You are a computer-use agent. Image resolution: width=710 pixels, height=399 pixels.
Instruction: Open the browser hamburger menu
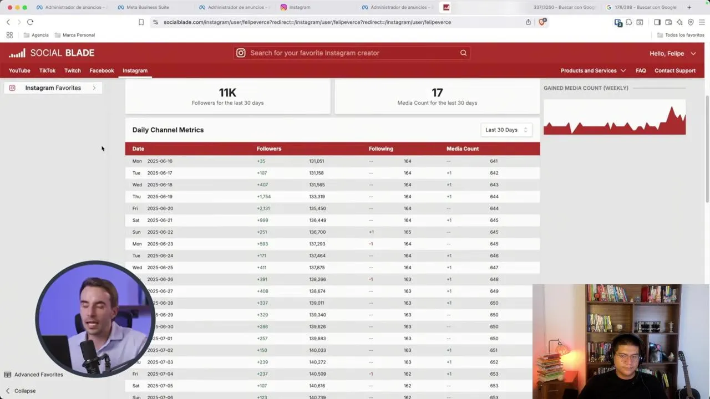coord(702,22)
